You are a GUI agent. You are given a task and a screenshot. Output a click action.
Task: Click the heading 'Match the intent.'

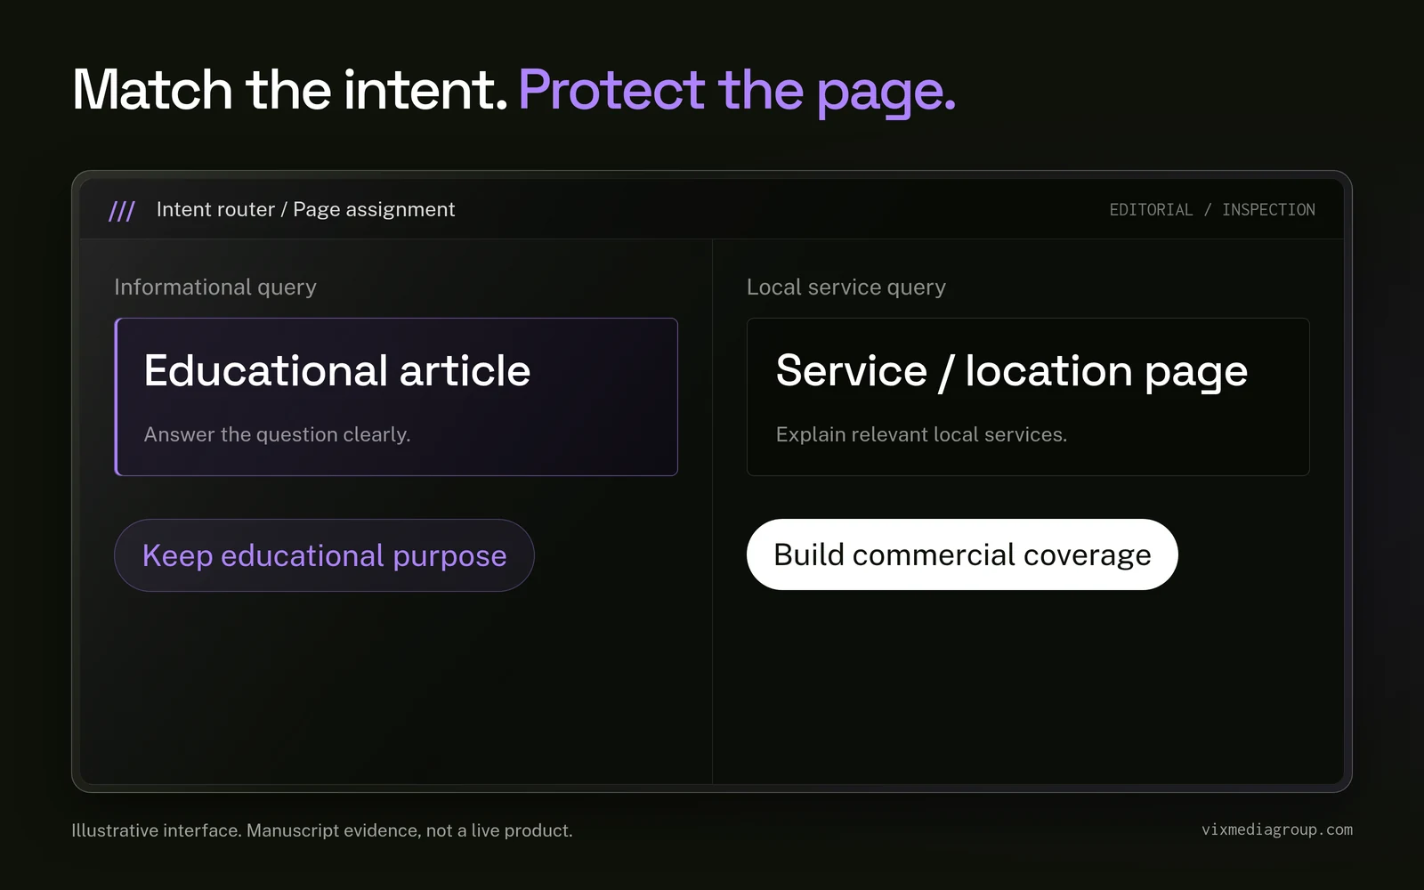290,90
